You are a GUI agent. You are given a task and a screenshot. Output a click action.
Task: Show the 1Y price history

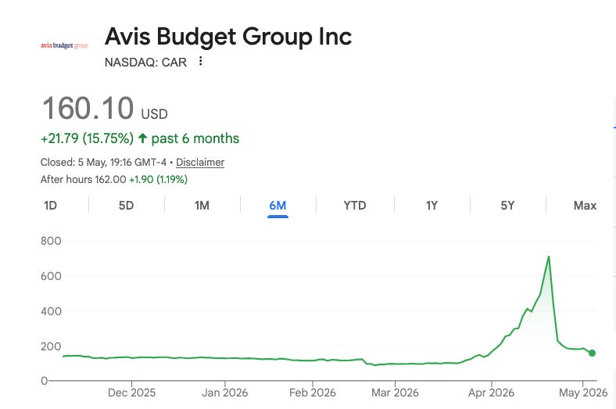coord(432,206)
